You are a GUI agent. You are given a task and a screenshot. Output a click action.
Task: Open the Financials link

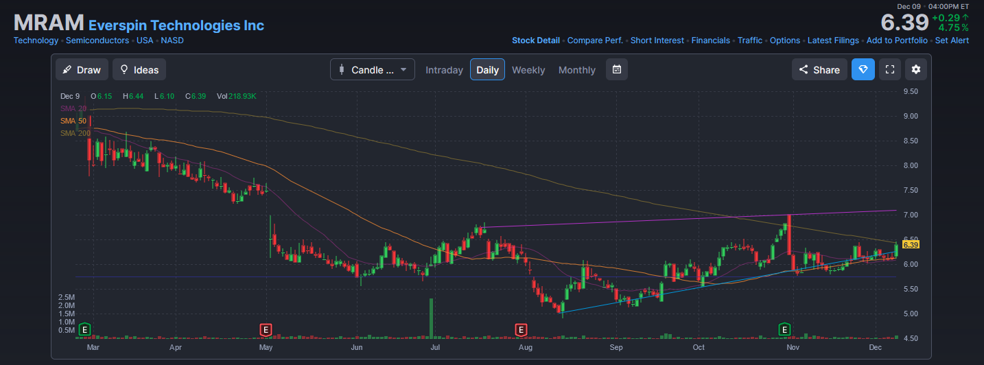tap(711, 40)
